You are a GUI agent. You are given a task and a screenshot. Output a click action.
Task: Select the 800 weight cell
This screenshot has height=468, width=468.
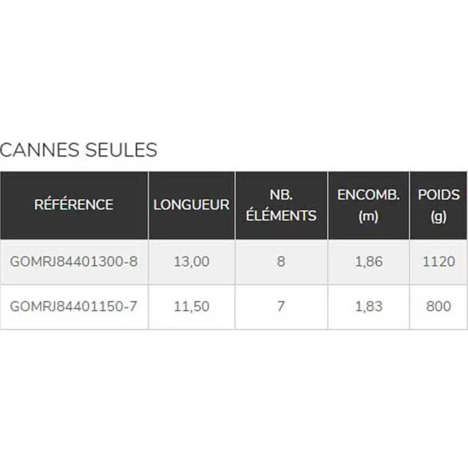click(439, 307)
